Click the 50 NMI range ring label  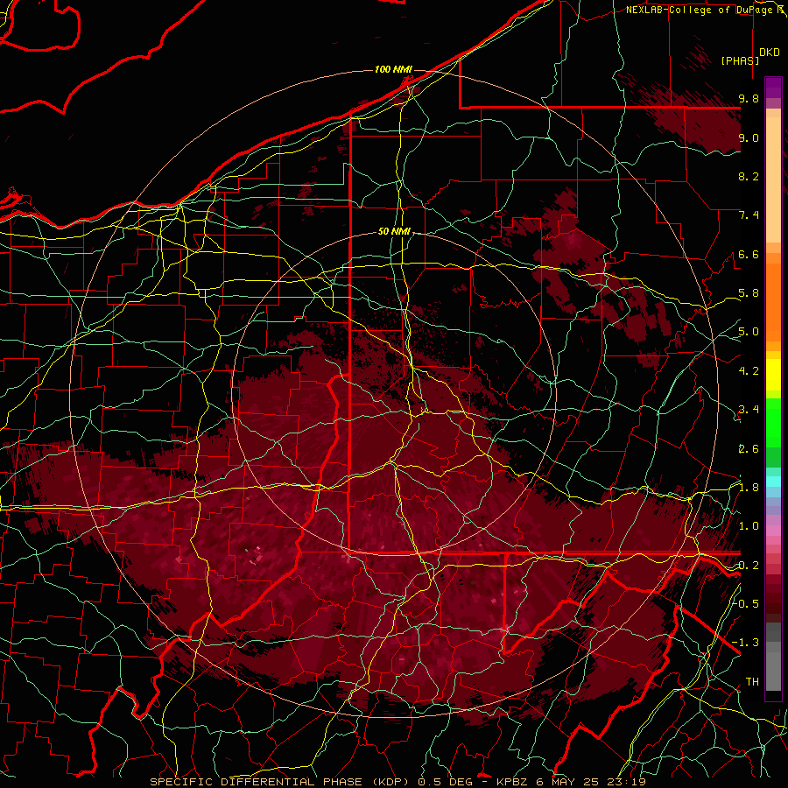(x=395, y=232)
